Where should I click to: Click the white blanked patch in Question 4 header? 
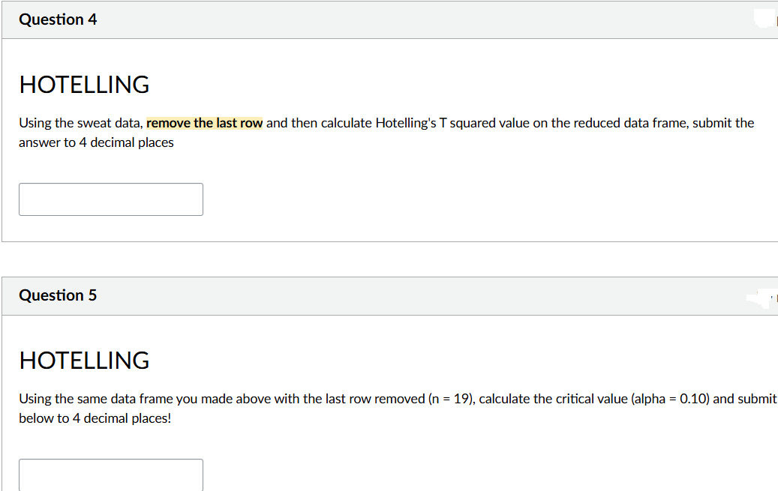point(764,19)
